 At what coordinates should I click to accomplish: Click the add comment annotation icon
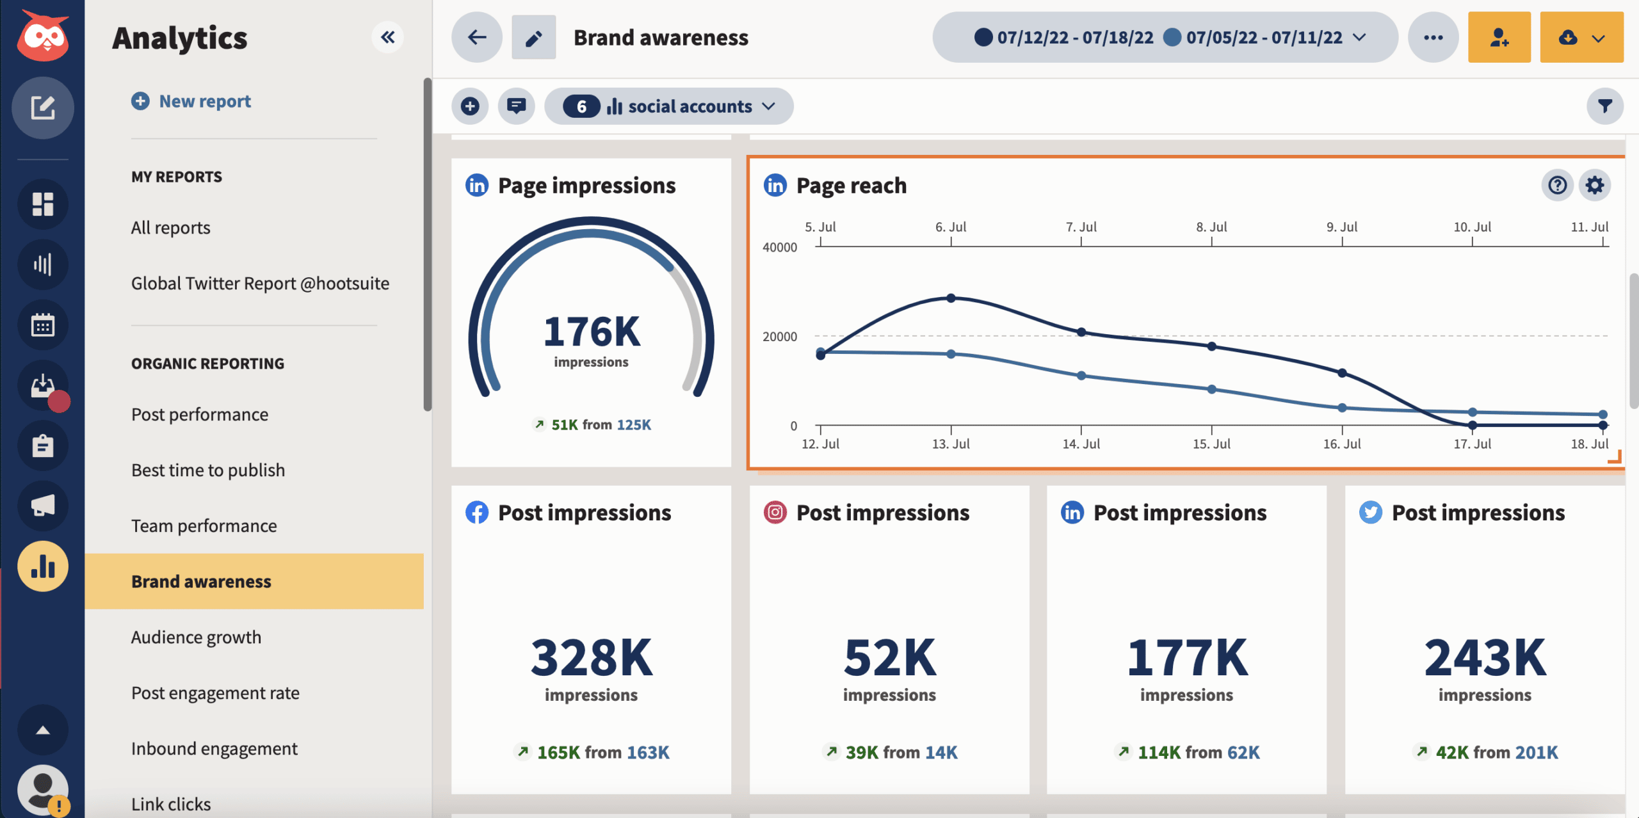point(516,106)
